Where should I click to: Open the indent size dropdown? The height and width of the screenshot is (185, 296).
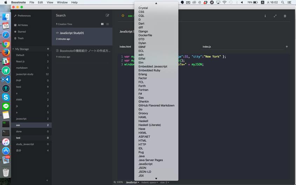pyautogui.click(x=164, y=182)
